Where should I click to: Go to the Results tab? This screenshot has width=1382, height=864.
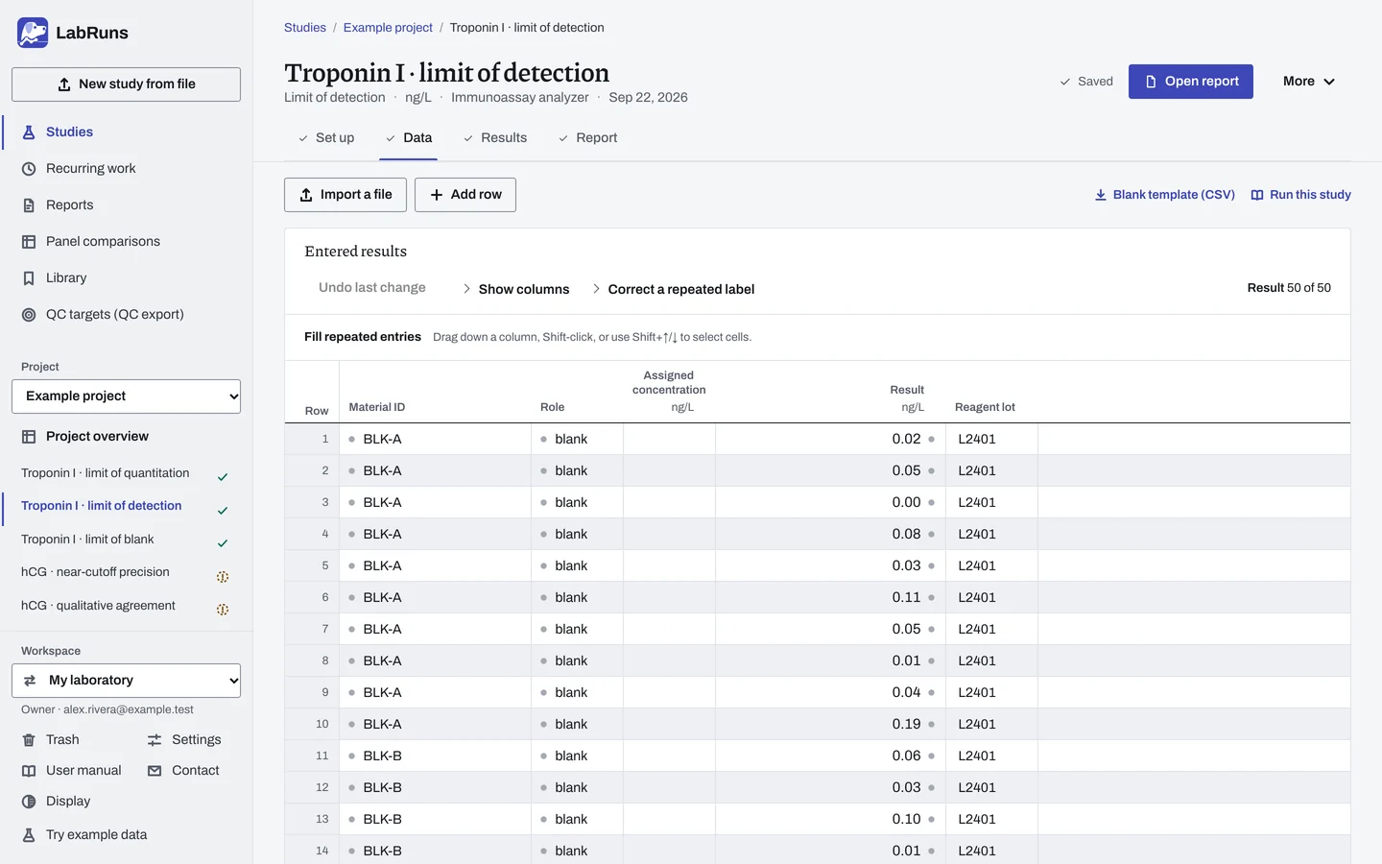pyautogui.click(x=495, y=138)
